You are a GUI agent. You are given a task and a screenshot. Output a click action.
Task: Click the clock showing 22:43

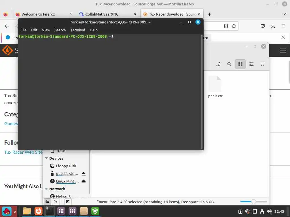tap(279, 211)
